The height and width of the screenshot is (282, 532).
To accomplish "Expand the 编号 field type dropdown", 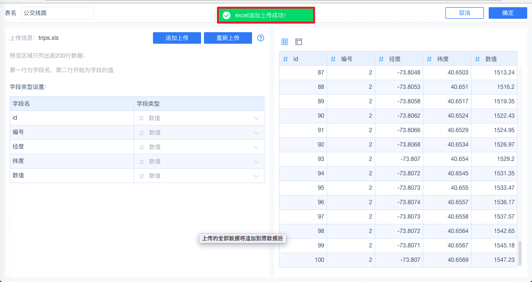I will (256, 133).
